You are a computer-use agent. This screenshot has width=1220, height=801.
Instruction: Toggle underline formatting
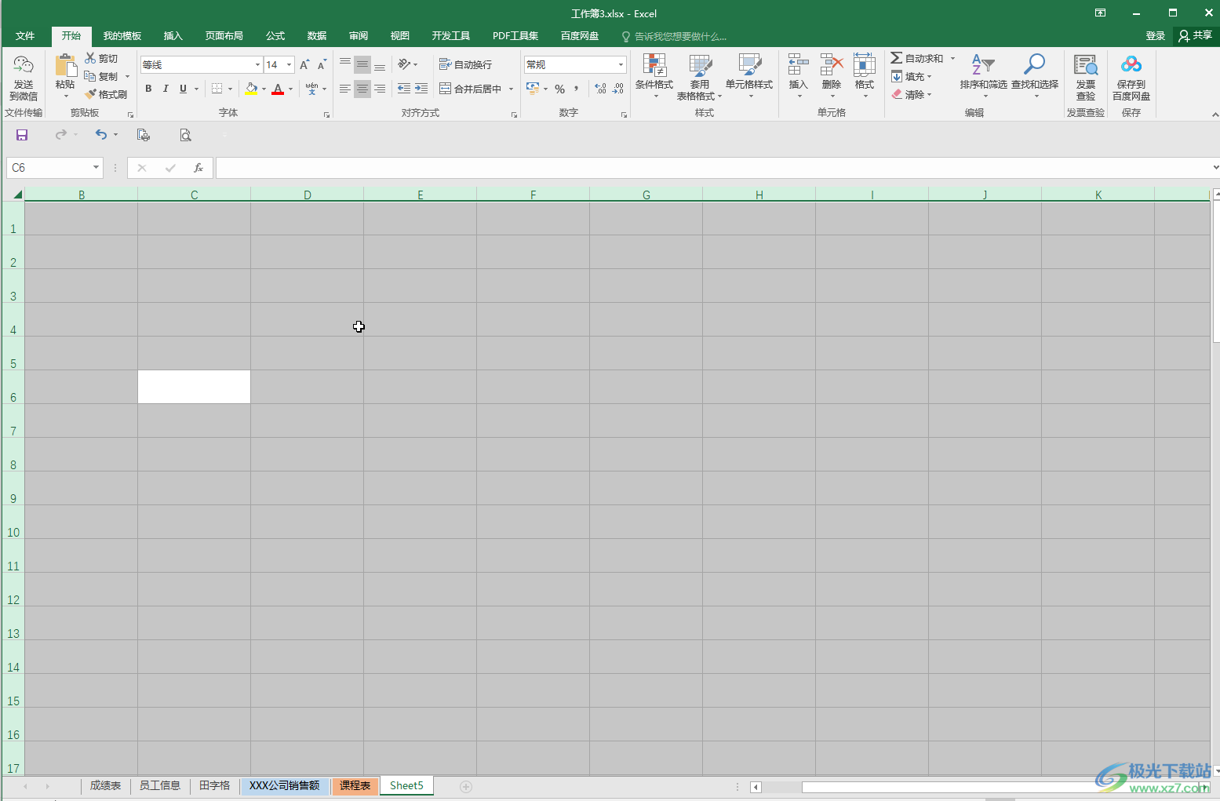[x=183, y=89]
